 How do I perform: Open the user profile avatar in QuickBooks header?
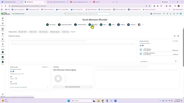coord(181,14)
